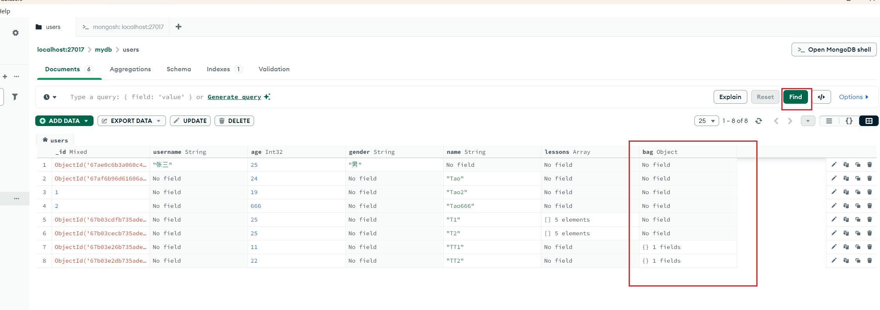
Task: Copy the "T1" document to clipboard
Action: pyautogui.click(x=846, y=220)
